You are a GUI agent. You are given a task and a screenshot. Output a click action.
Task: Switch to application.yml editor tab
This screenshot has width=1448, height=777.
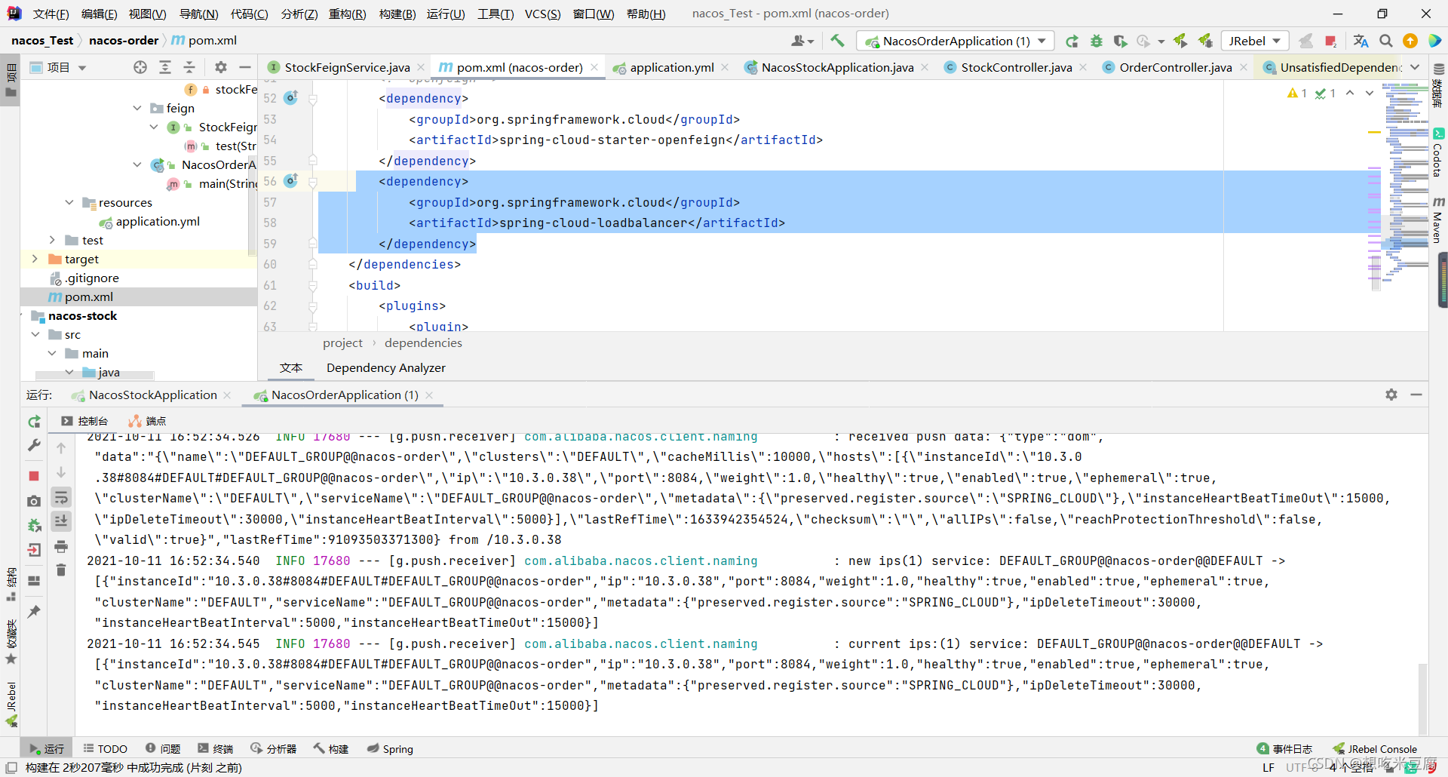[x=671, y=67]
